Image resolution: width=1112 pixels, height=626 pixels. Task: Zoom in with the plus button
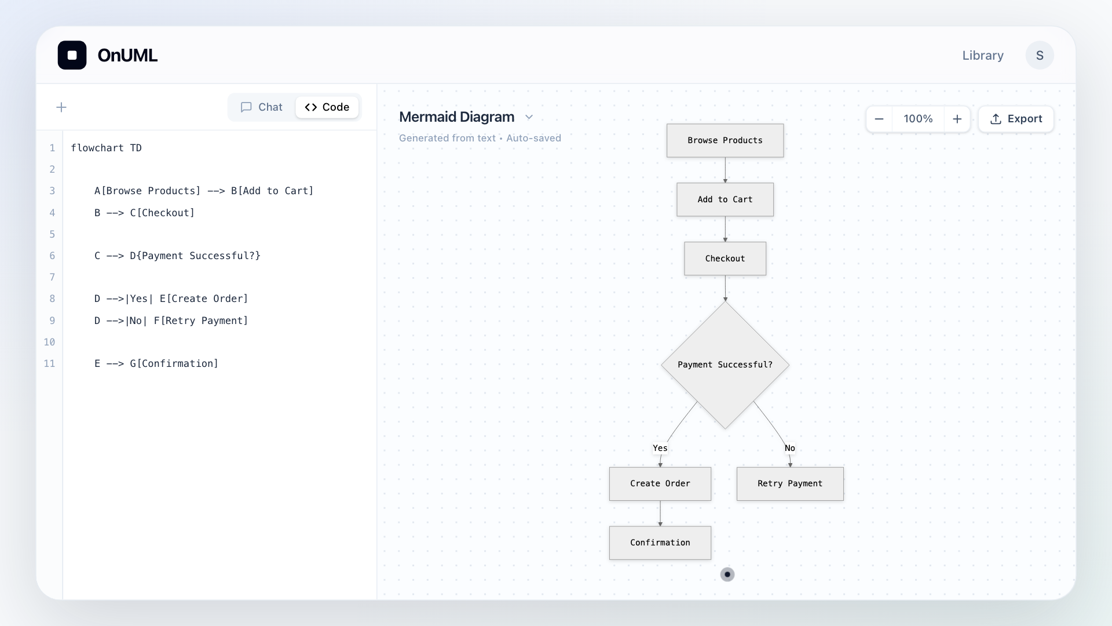click(x=957, y=119)
